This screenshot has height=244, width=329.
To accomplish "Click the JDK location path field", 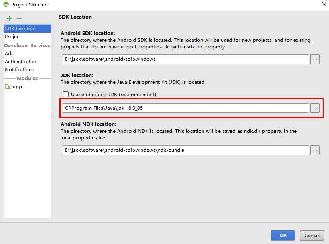I will [185, 108].
